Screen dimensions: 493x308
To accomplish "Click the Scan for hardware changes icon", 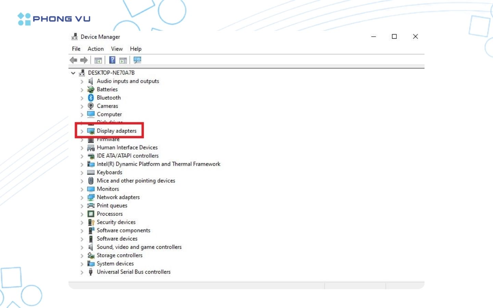I will pyautogui.click(x=137, y=60).
